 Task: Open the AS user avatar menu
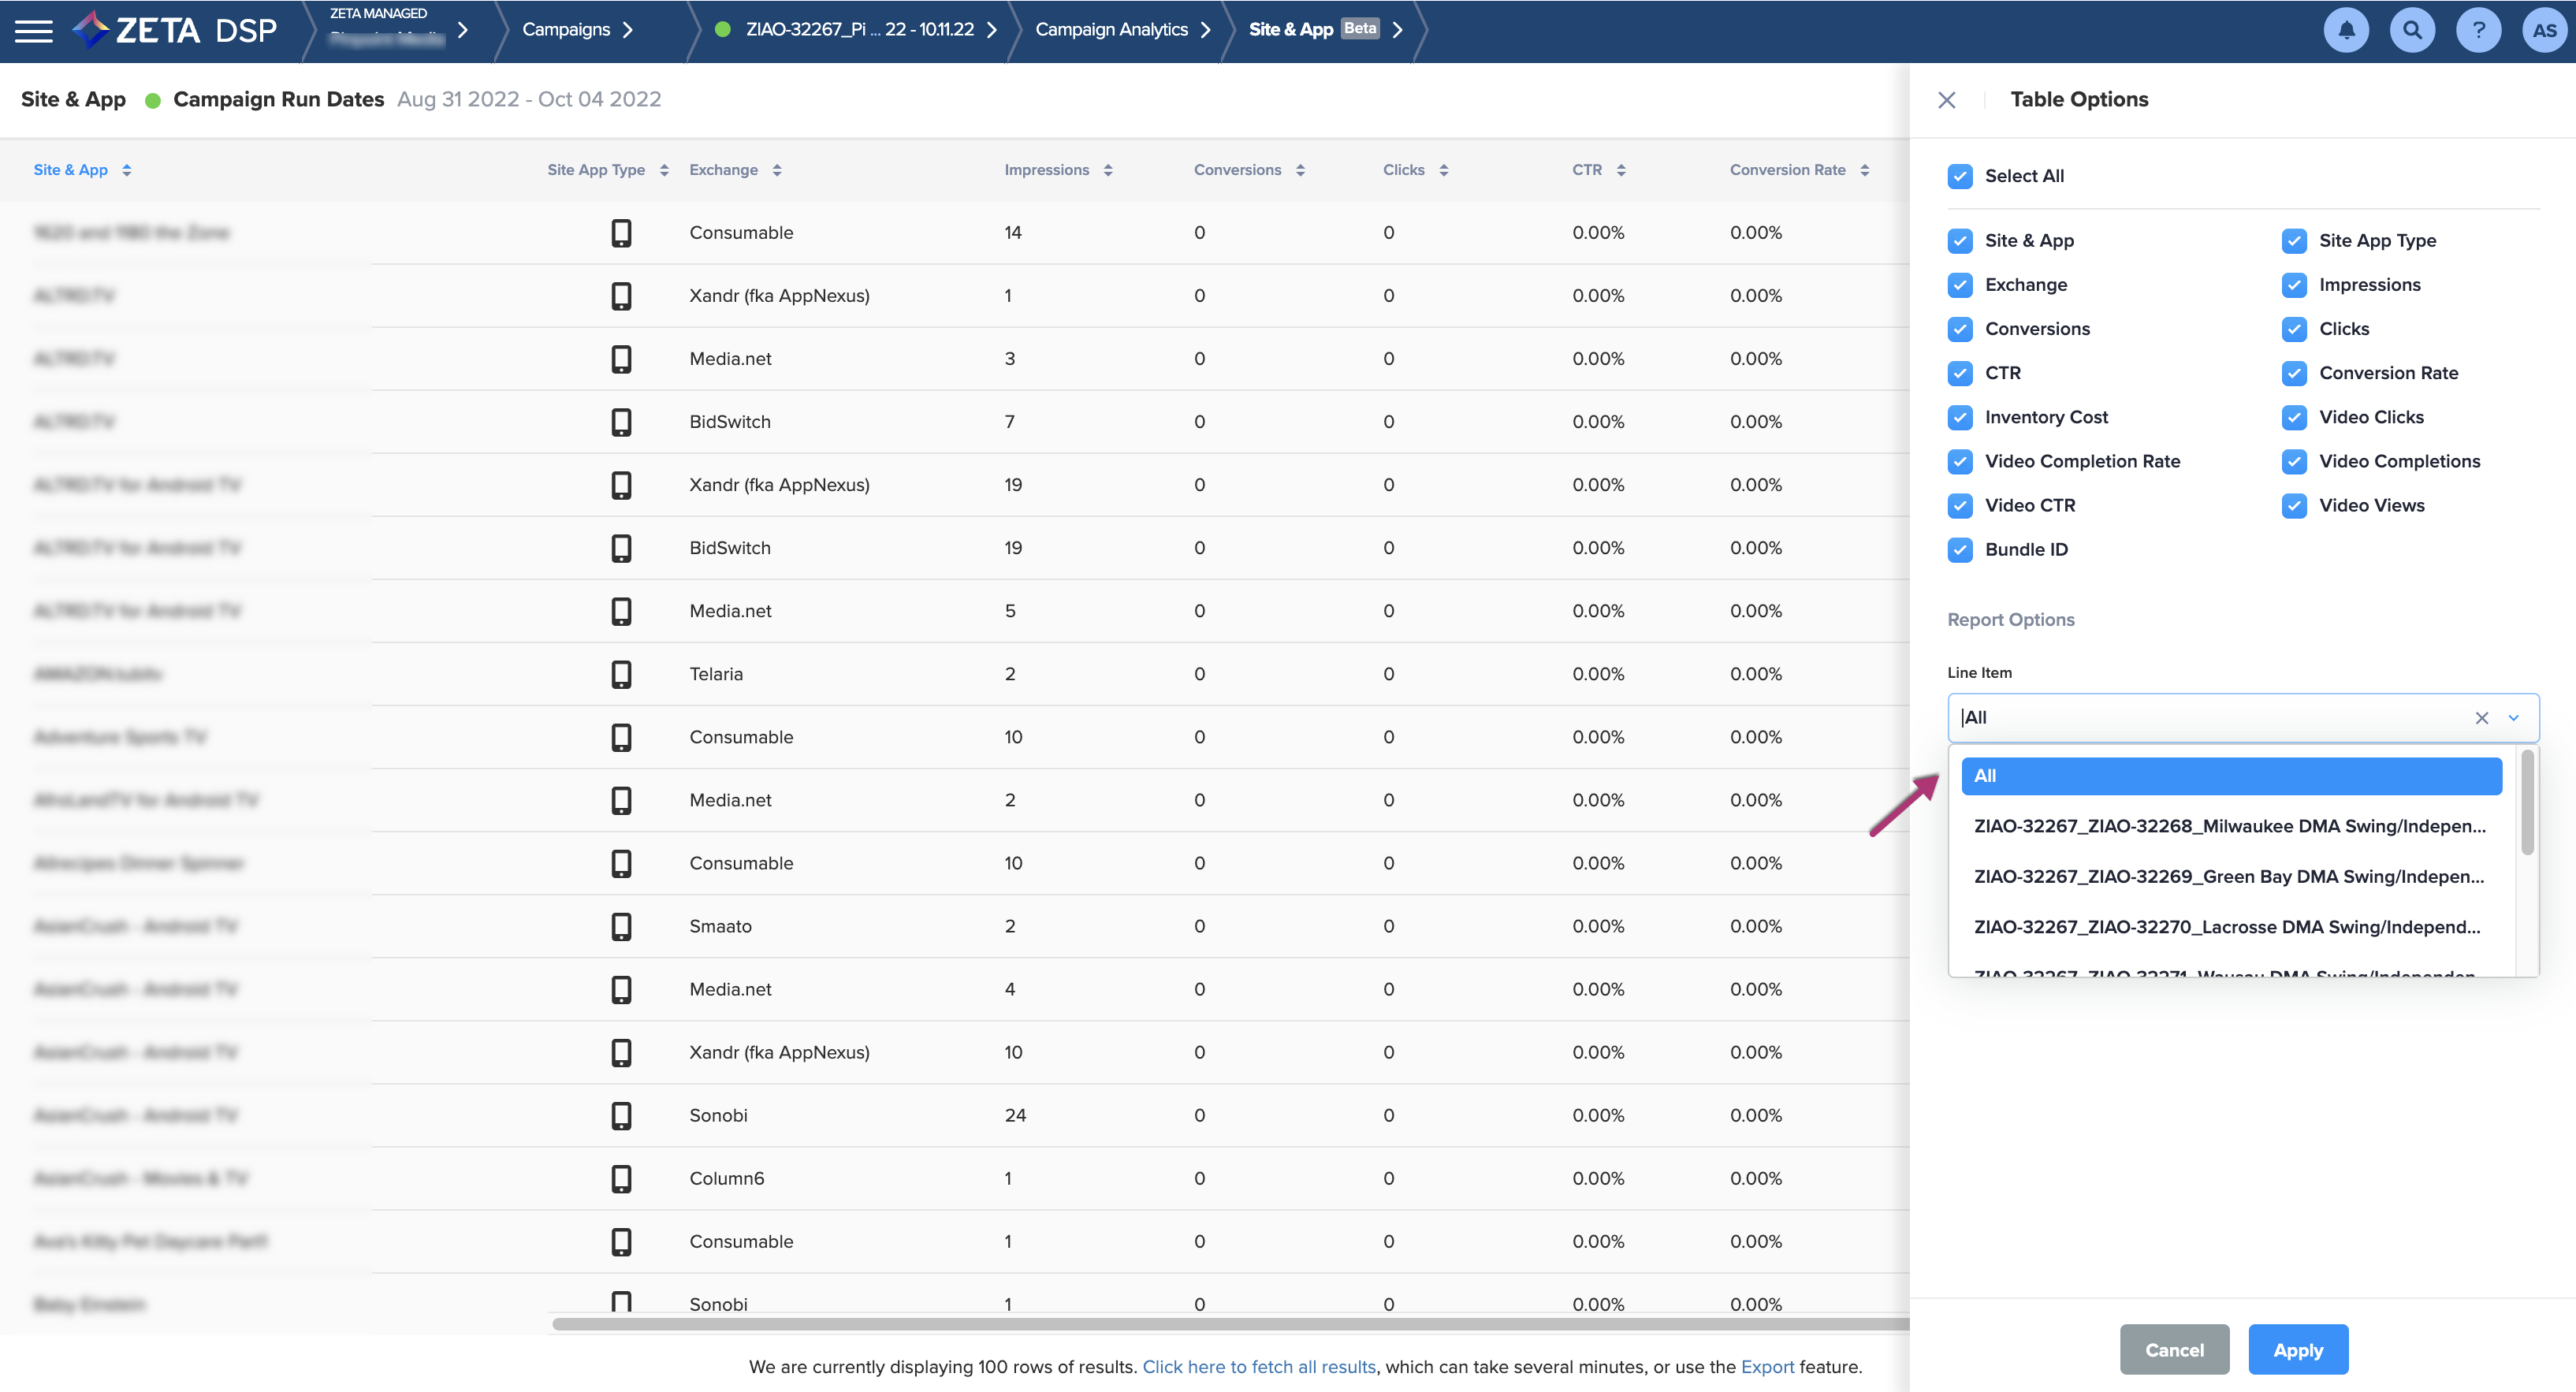(2544, 30)
